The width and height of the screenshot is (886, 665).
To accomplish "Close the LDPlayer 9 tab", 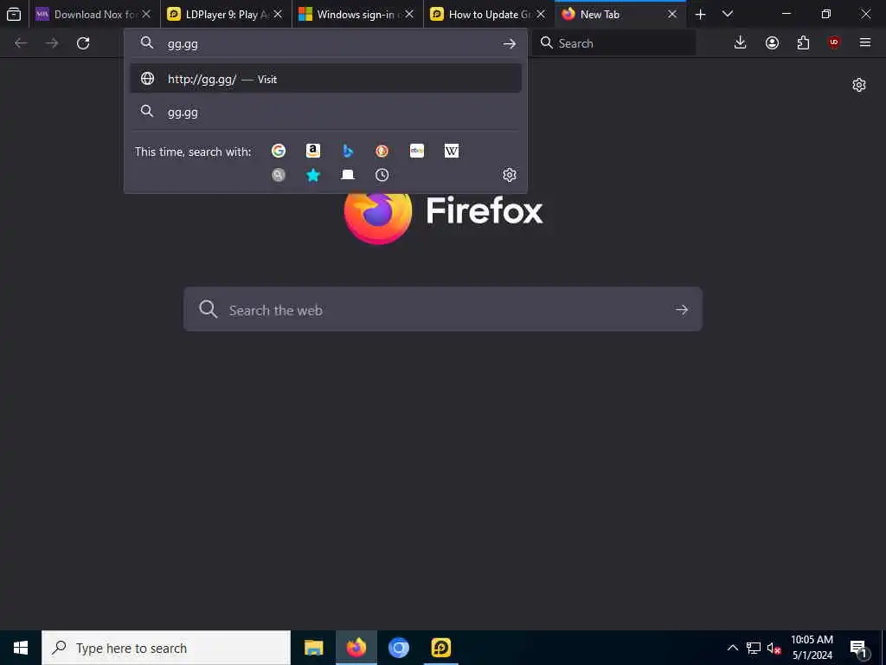I will tap(278, 15).
